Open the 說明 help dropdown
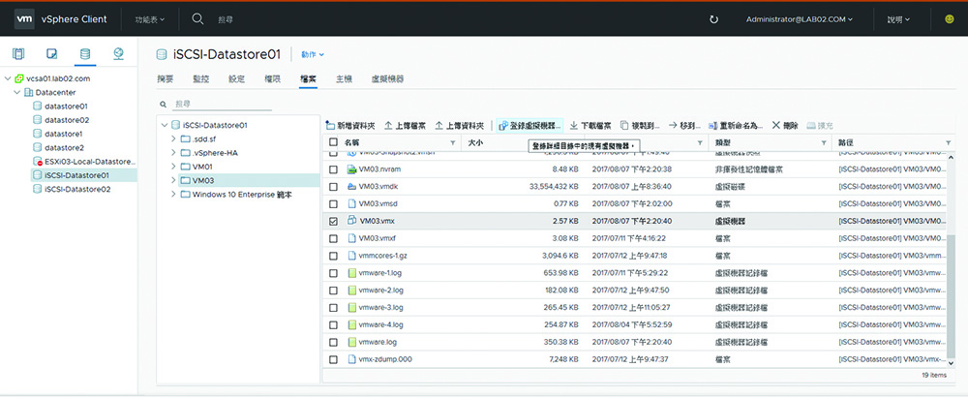The image size is (968, 398). coord(899,19)
